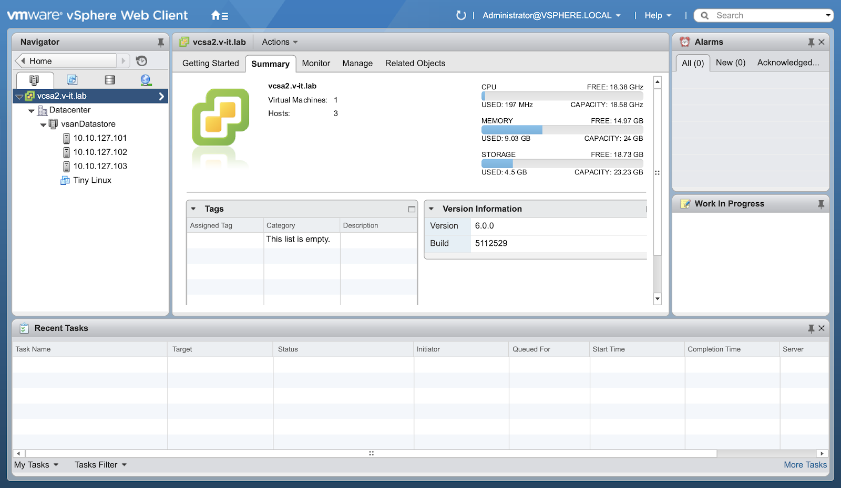The height and width of the screenshot is (488, 841).
Task: Close the Recent Tasks panel
Action: click(x=822, y=328)
